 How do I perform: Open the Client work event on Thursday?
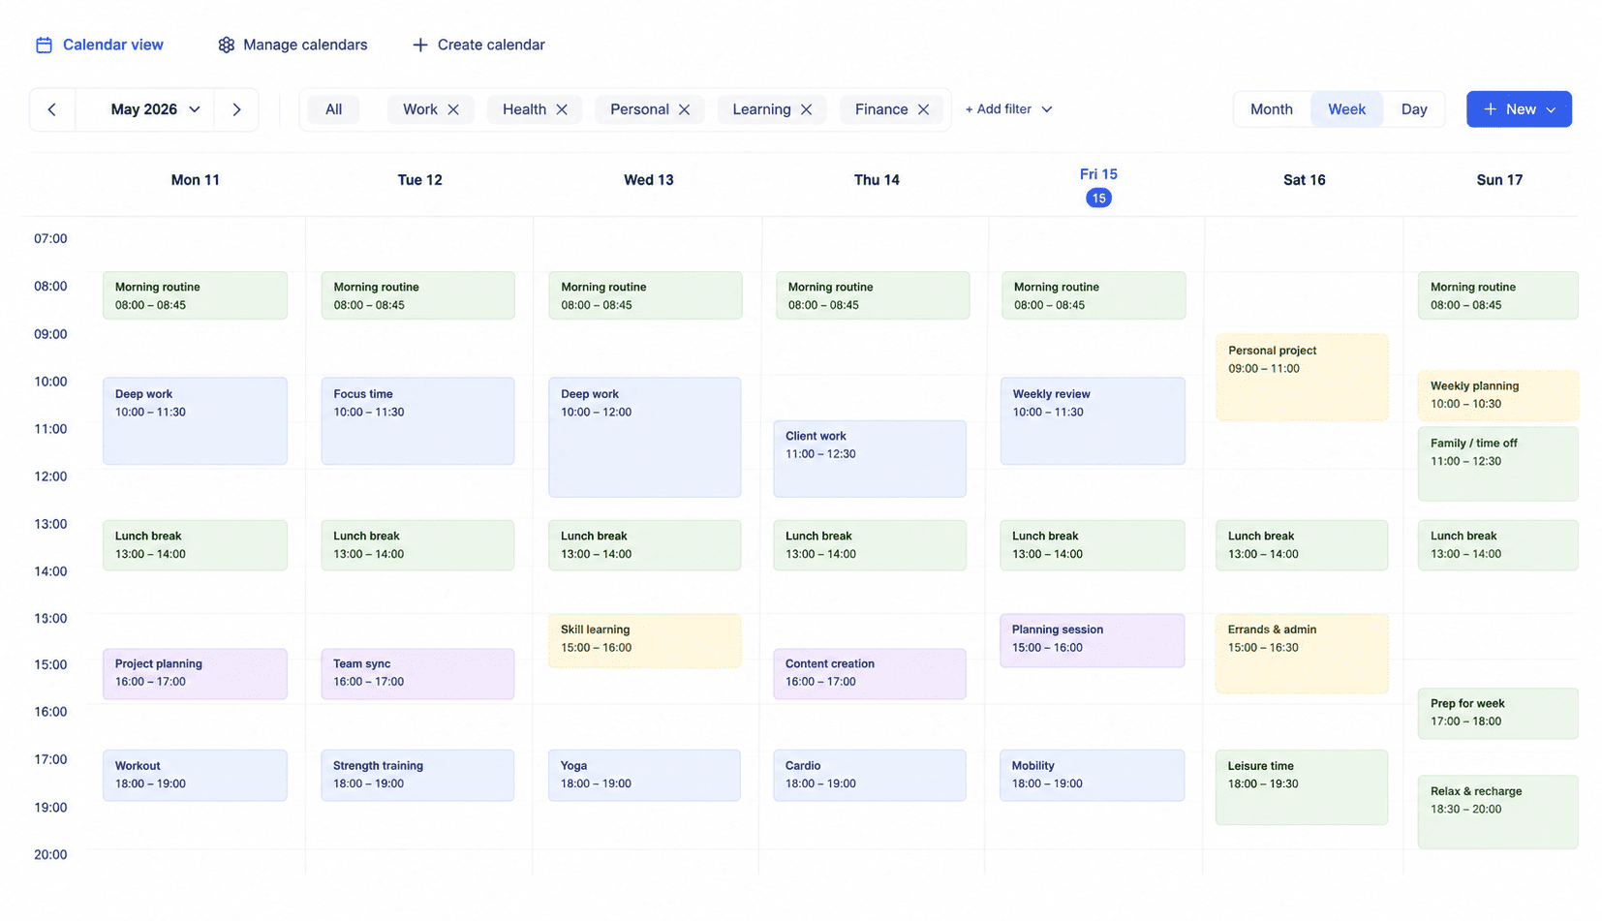pos(870,458)
